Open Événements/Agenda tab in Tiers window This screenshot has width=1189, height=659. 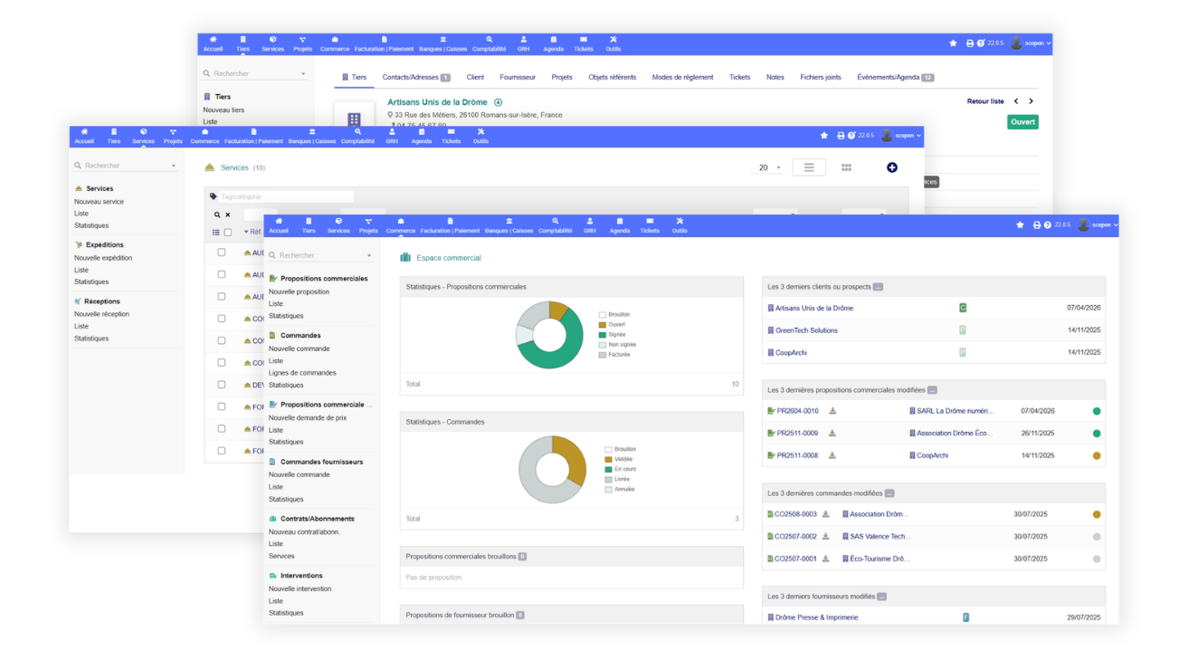point(895,78)
